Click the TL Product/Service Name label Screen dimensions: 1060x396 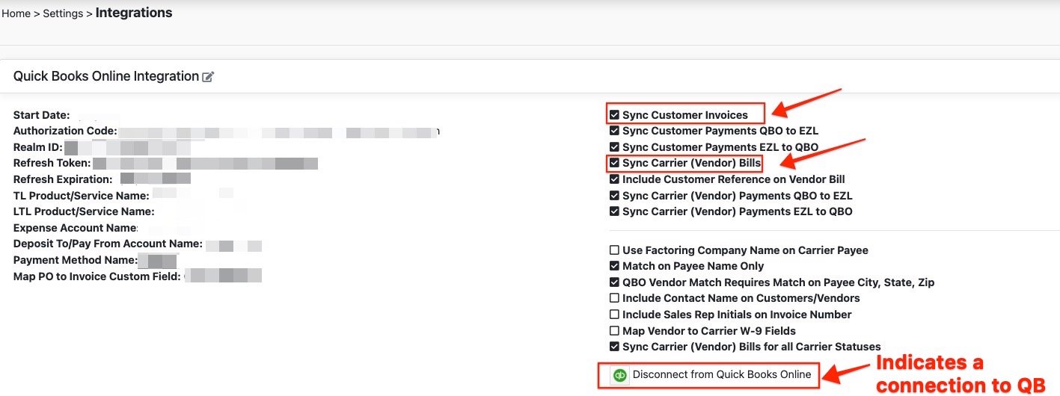coord(82,196)
